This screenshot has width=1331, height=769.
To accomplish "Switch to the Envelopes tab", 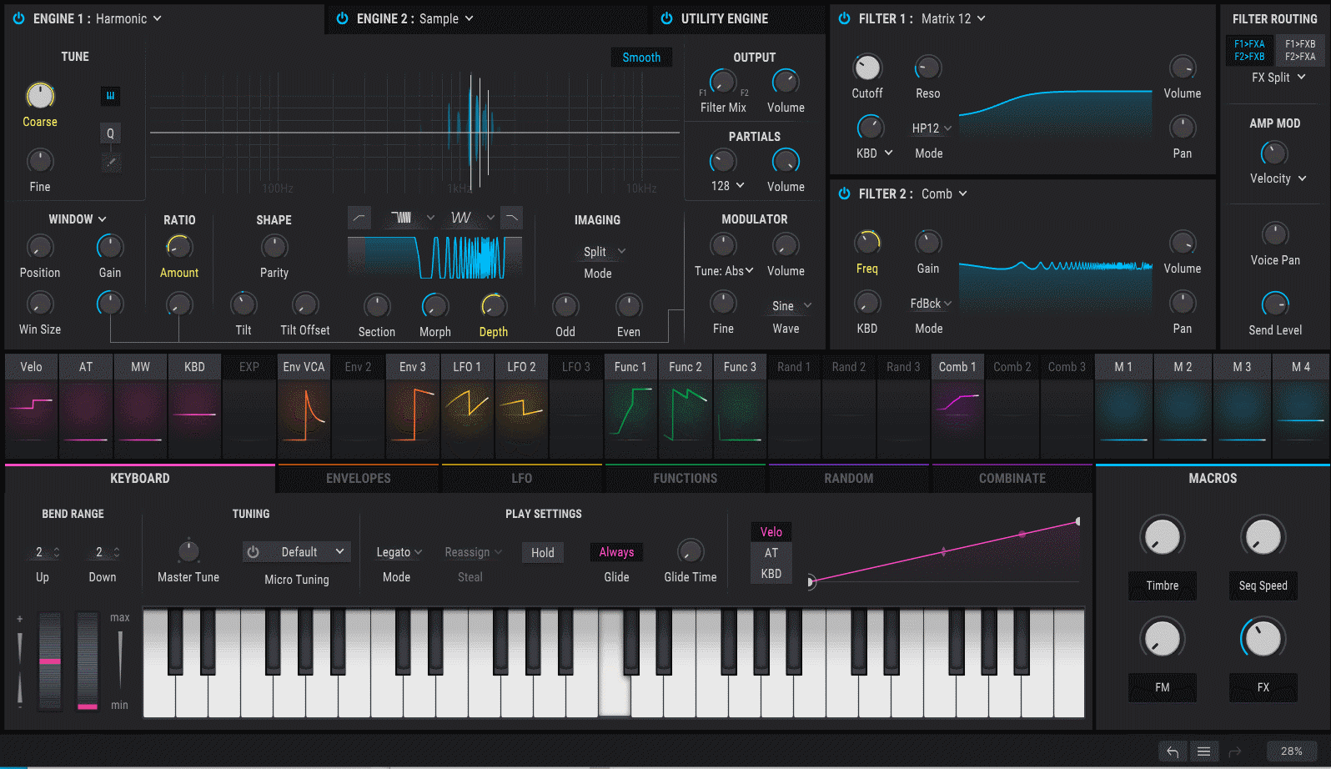I will pyautogui.click(x=359, y=478).
